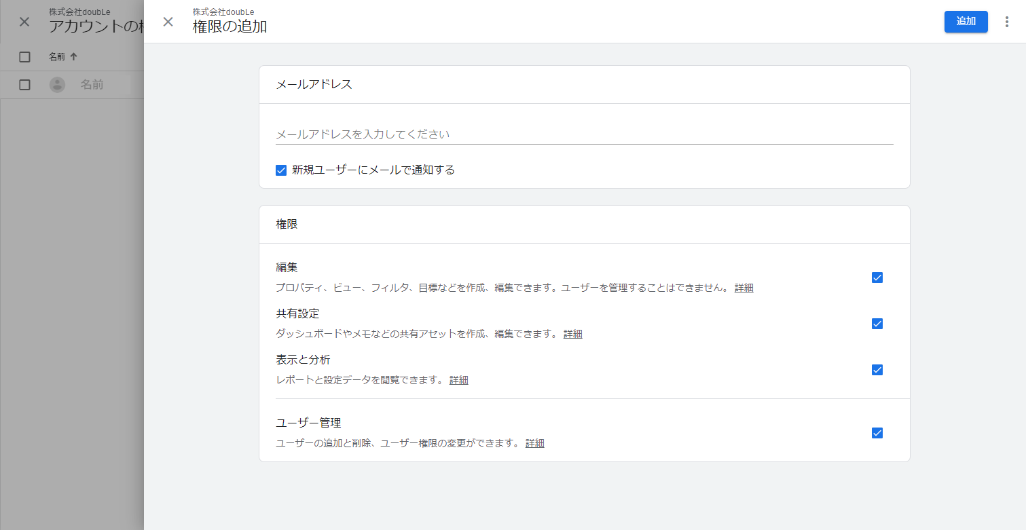Open 詳細 link for 共有設定 permission
The width and height of the screenshot is (1026, 530).
(x=572, y=334)
